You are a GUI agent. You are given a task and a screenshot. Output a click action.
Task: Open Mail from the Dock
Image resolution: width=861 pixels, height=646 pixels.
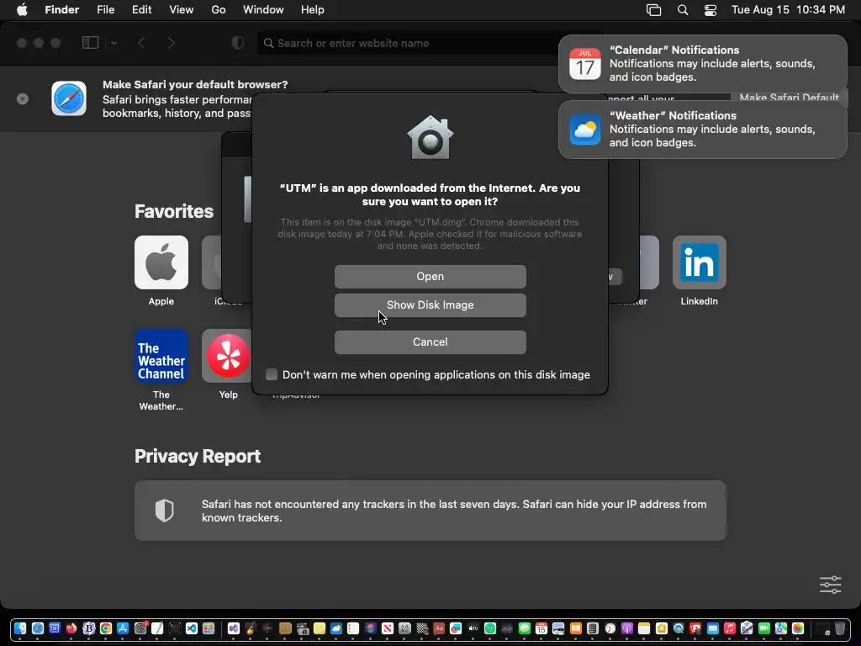coord(713,628)
